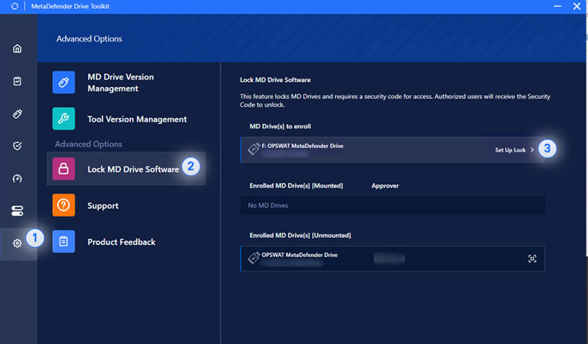
Task: Click the No MD Drives row
Action: 393,206
